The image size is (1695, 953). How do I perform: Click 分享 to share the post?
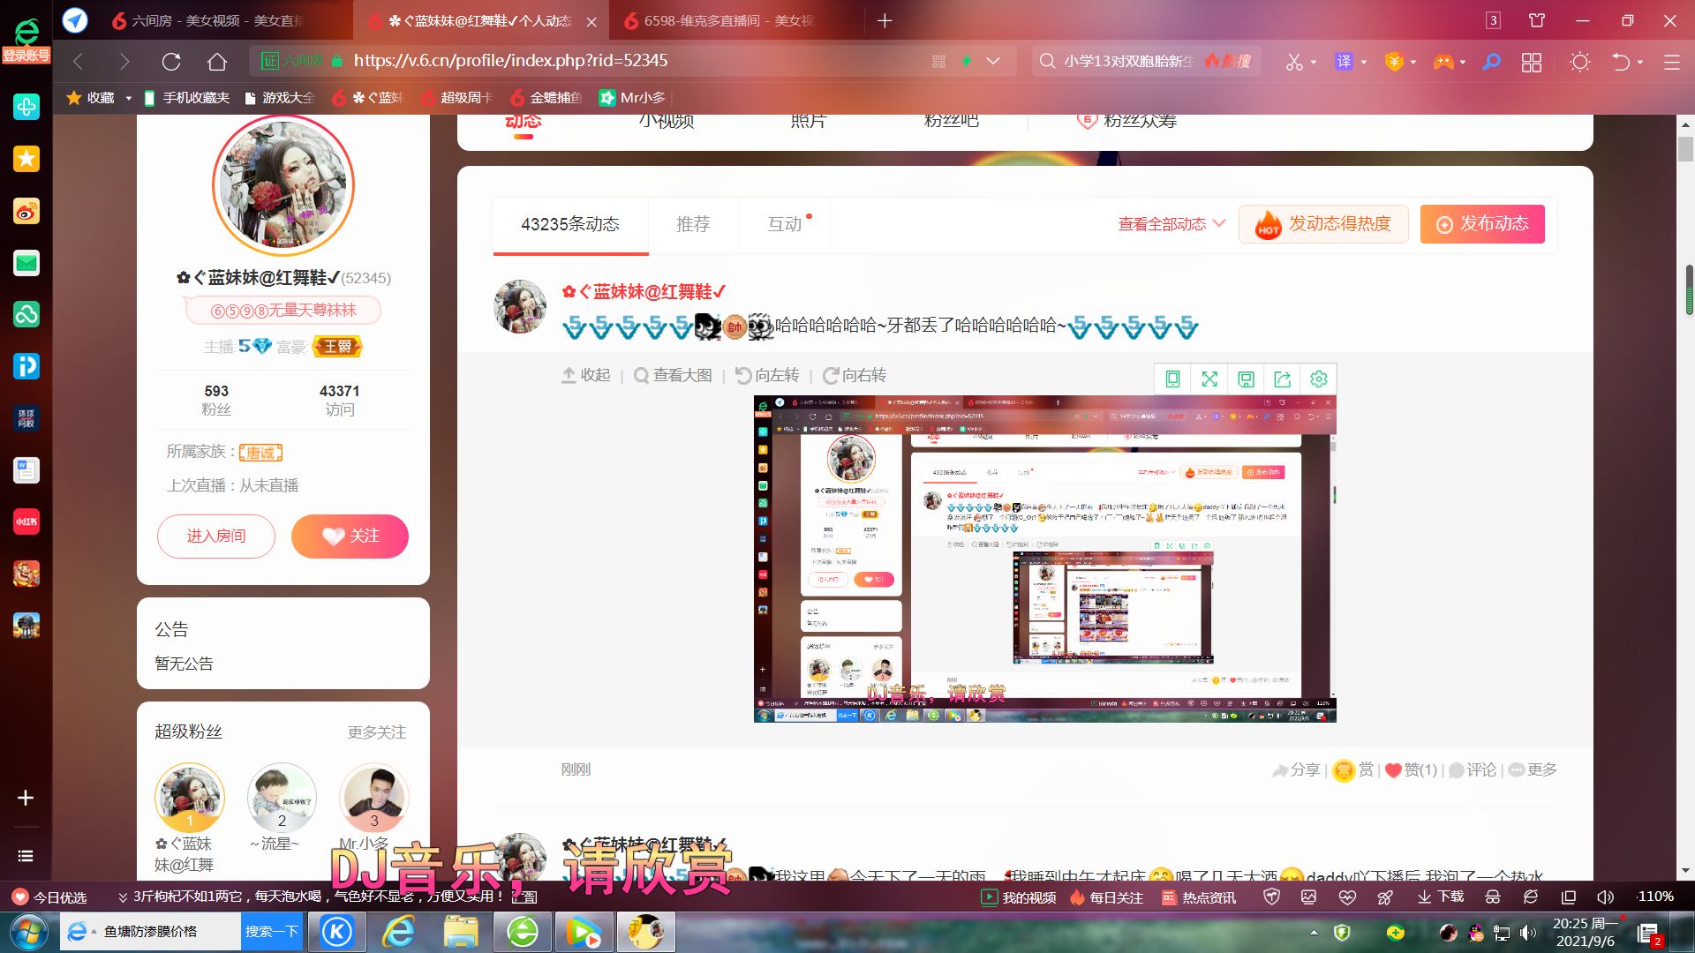click(x=1295, y=769)
